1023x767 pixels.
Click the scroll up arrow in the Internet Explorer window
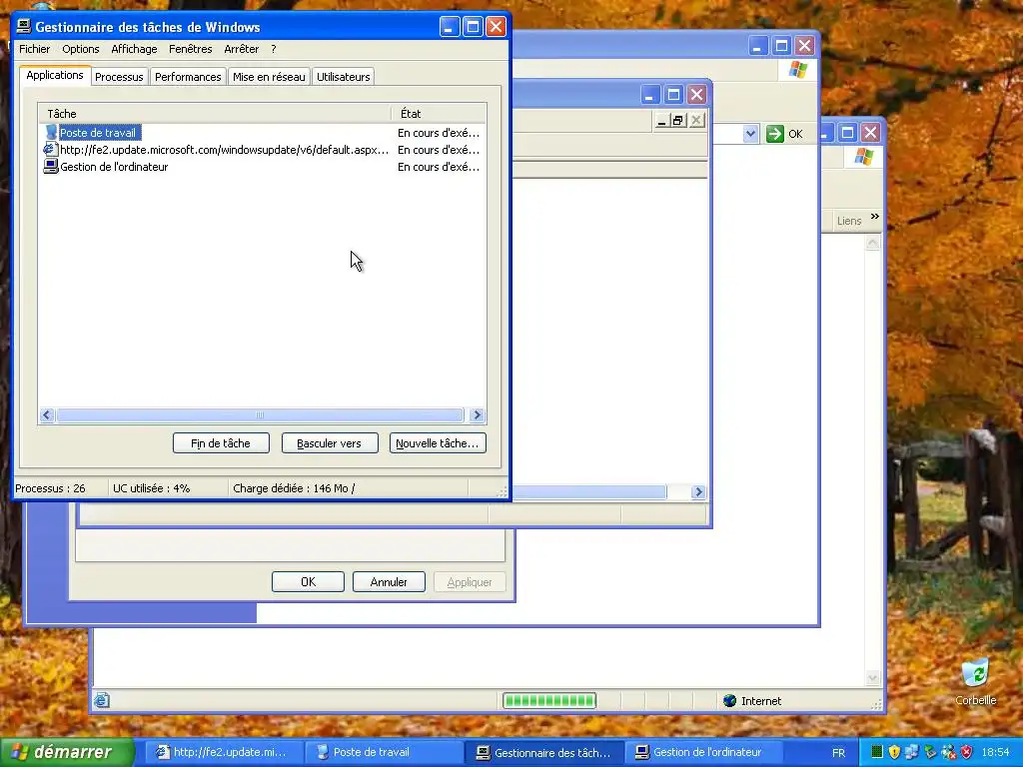[873, 244]
